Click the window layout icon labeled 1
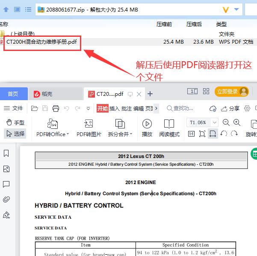The width and height of the screenshot is (257, 256). click(192, 91)
